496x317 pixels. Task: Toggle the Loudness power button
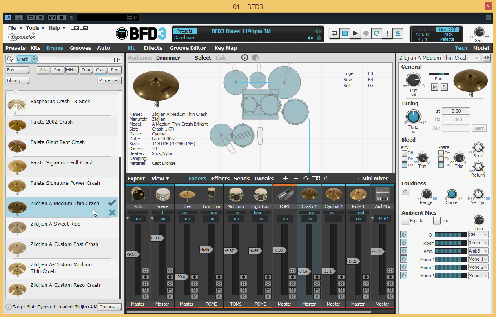(405, 191)
